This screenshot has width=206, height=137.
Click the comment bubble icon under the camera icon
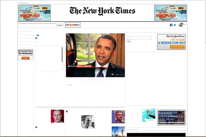tap(36, 38)
